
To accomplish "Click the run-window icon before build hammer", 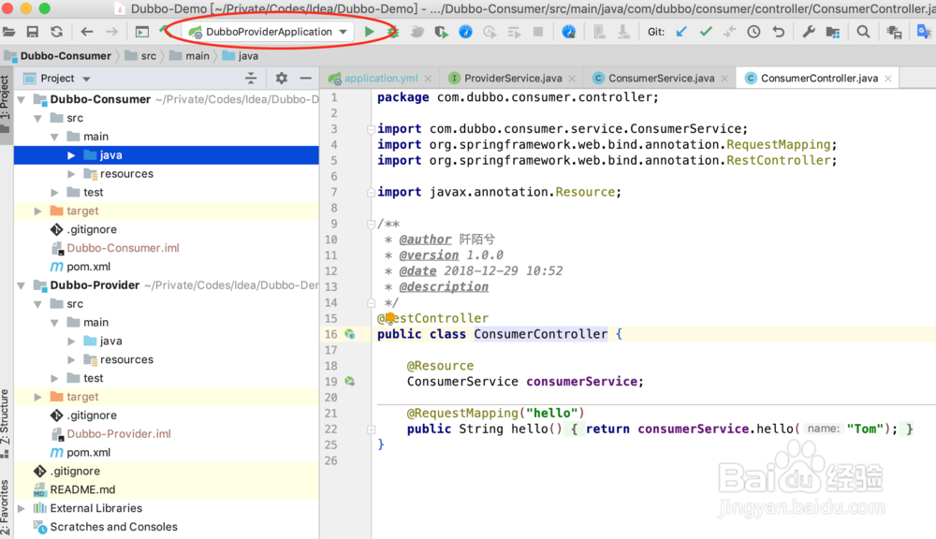I will pos(142,32).
